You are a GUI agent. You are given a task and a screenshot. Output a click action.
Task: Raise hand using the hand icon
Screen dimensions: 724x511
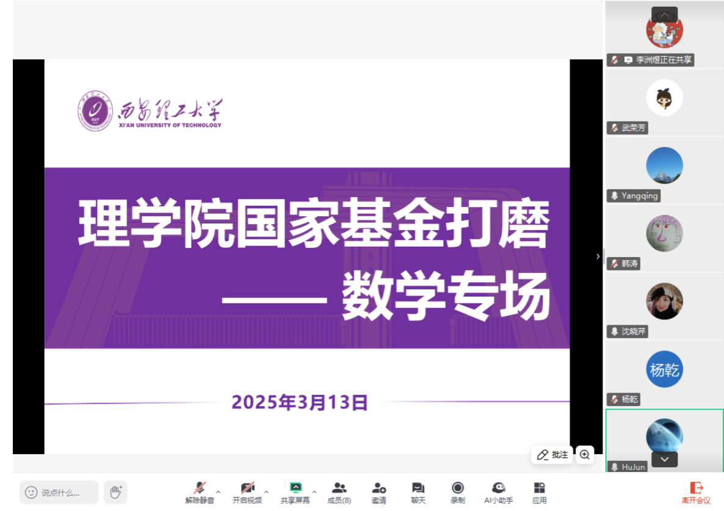(115, 491)
